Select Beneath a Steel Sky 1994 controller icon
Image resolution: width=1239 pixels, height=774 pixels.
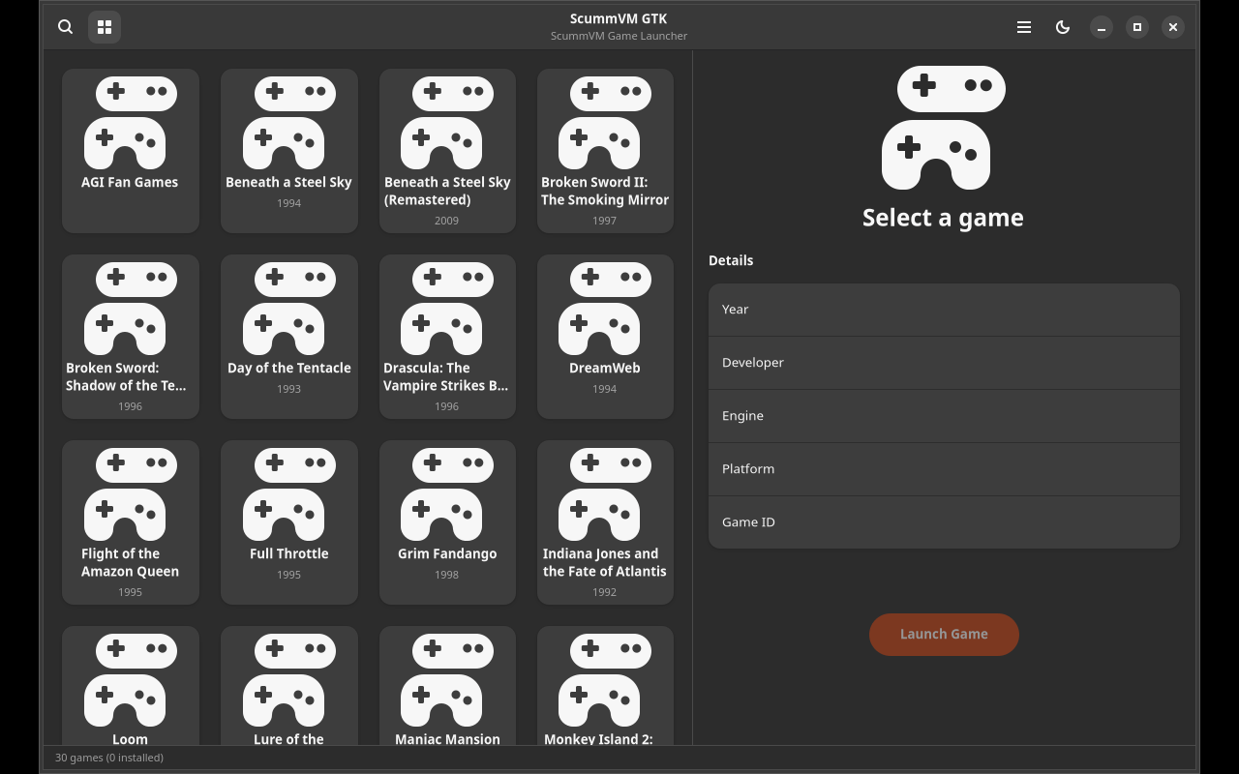[289, 123]
